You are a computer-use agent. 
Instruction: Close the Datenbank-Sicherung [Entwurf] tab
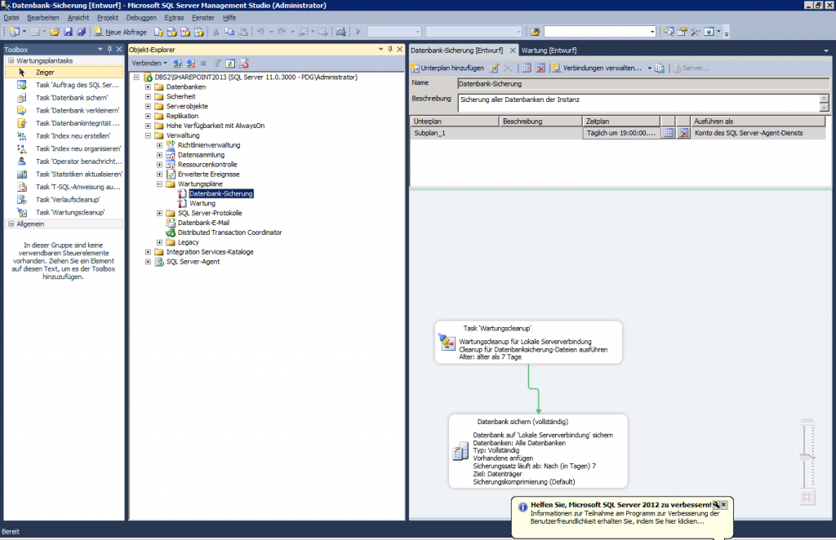[513, 50]
